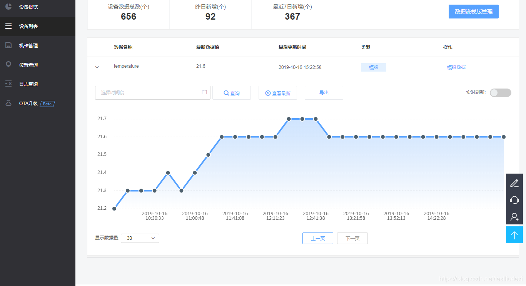This screenshot has width=526, height=286.
Task: Click the 模拟数据 link
Action: (456, 67)
